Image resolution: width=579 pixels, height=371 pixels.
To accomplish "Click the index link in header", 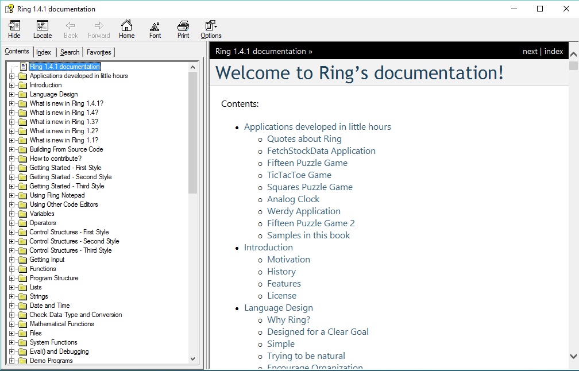I will coord(554,51).
